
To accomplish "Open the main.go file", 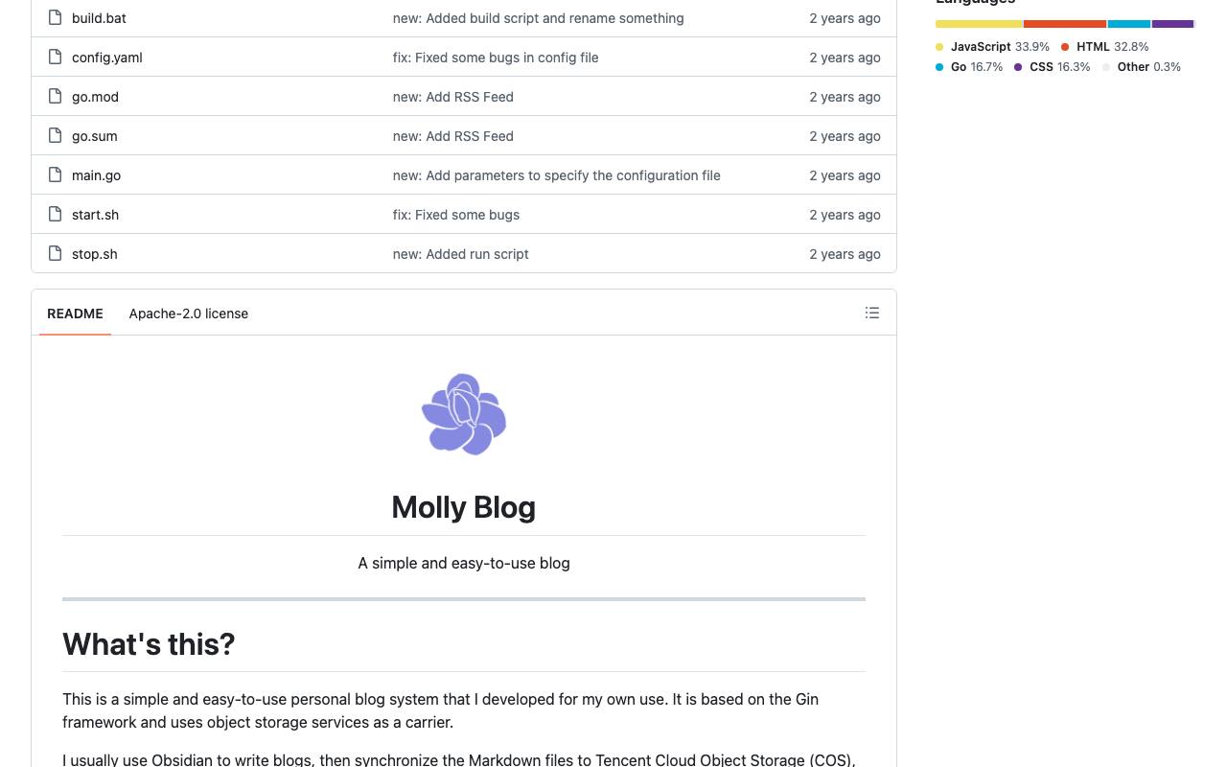I will 96,175.
